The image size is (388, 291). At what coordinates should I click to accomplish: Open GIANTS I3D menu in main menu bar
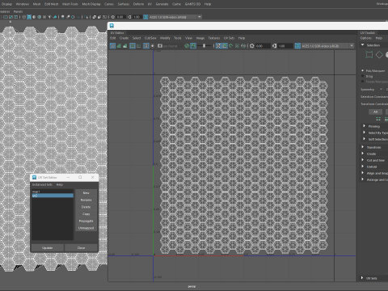pyautogui.click(x=192, y=4)
